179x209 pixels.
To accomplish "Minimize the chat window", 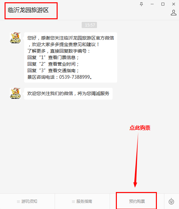I will 152,4.
